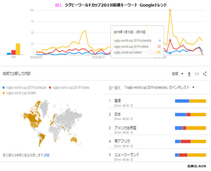Open the sort-by 'rugby world cup 2019 schedule' dropdown
This screenshot has width=211, height=171.
coord(159,87)
